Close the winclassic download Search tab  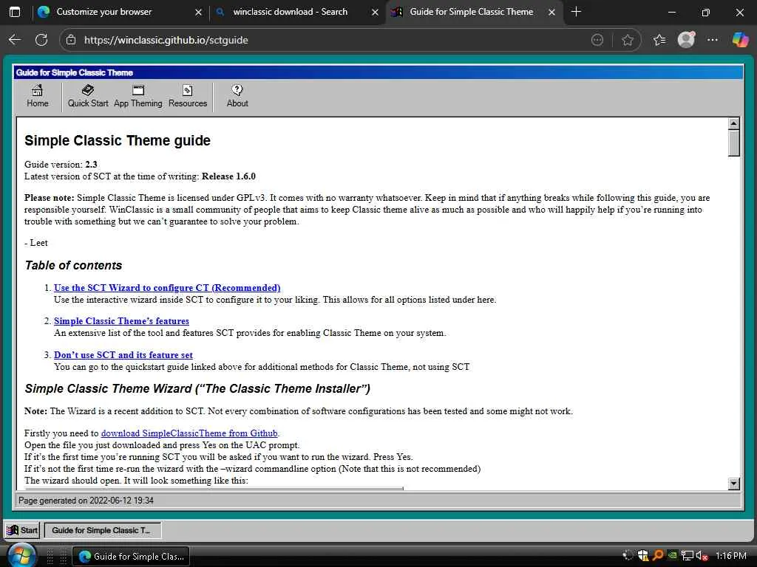tap(375, 12)
